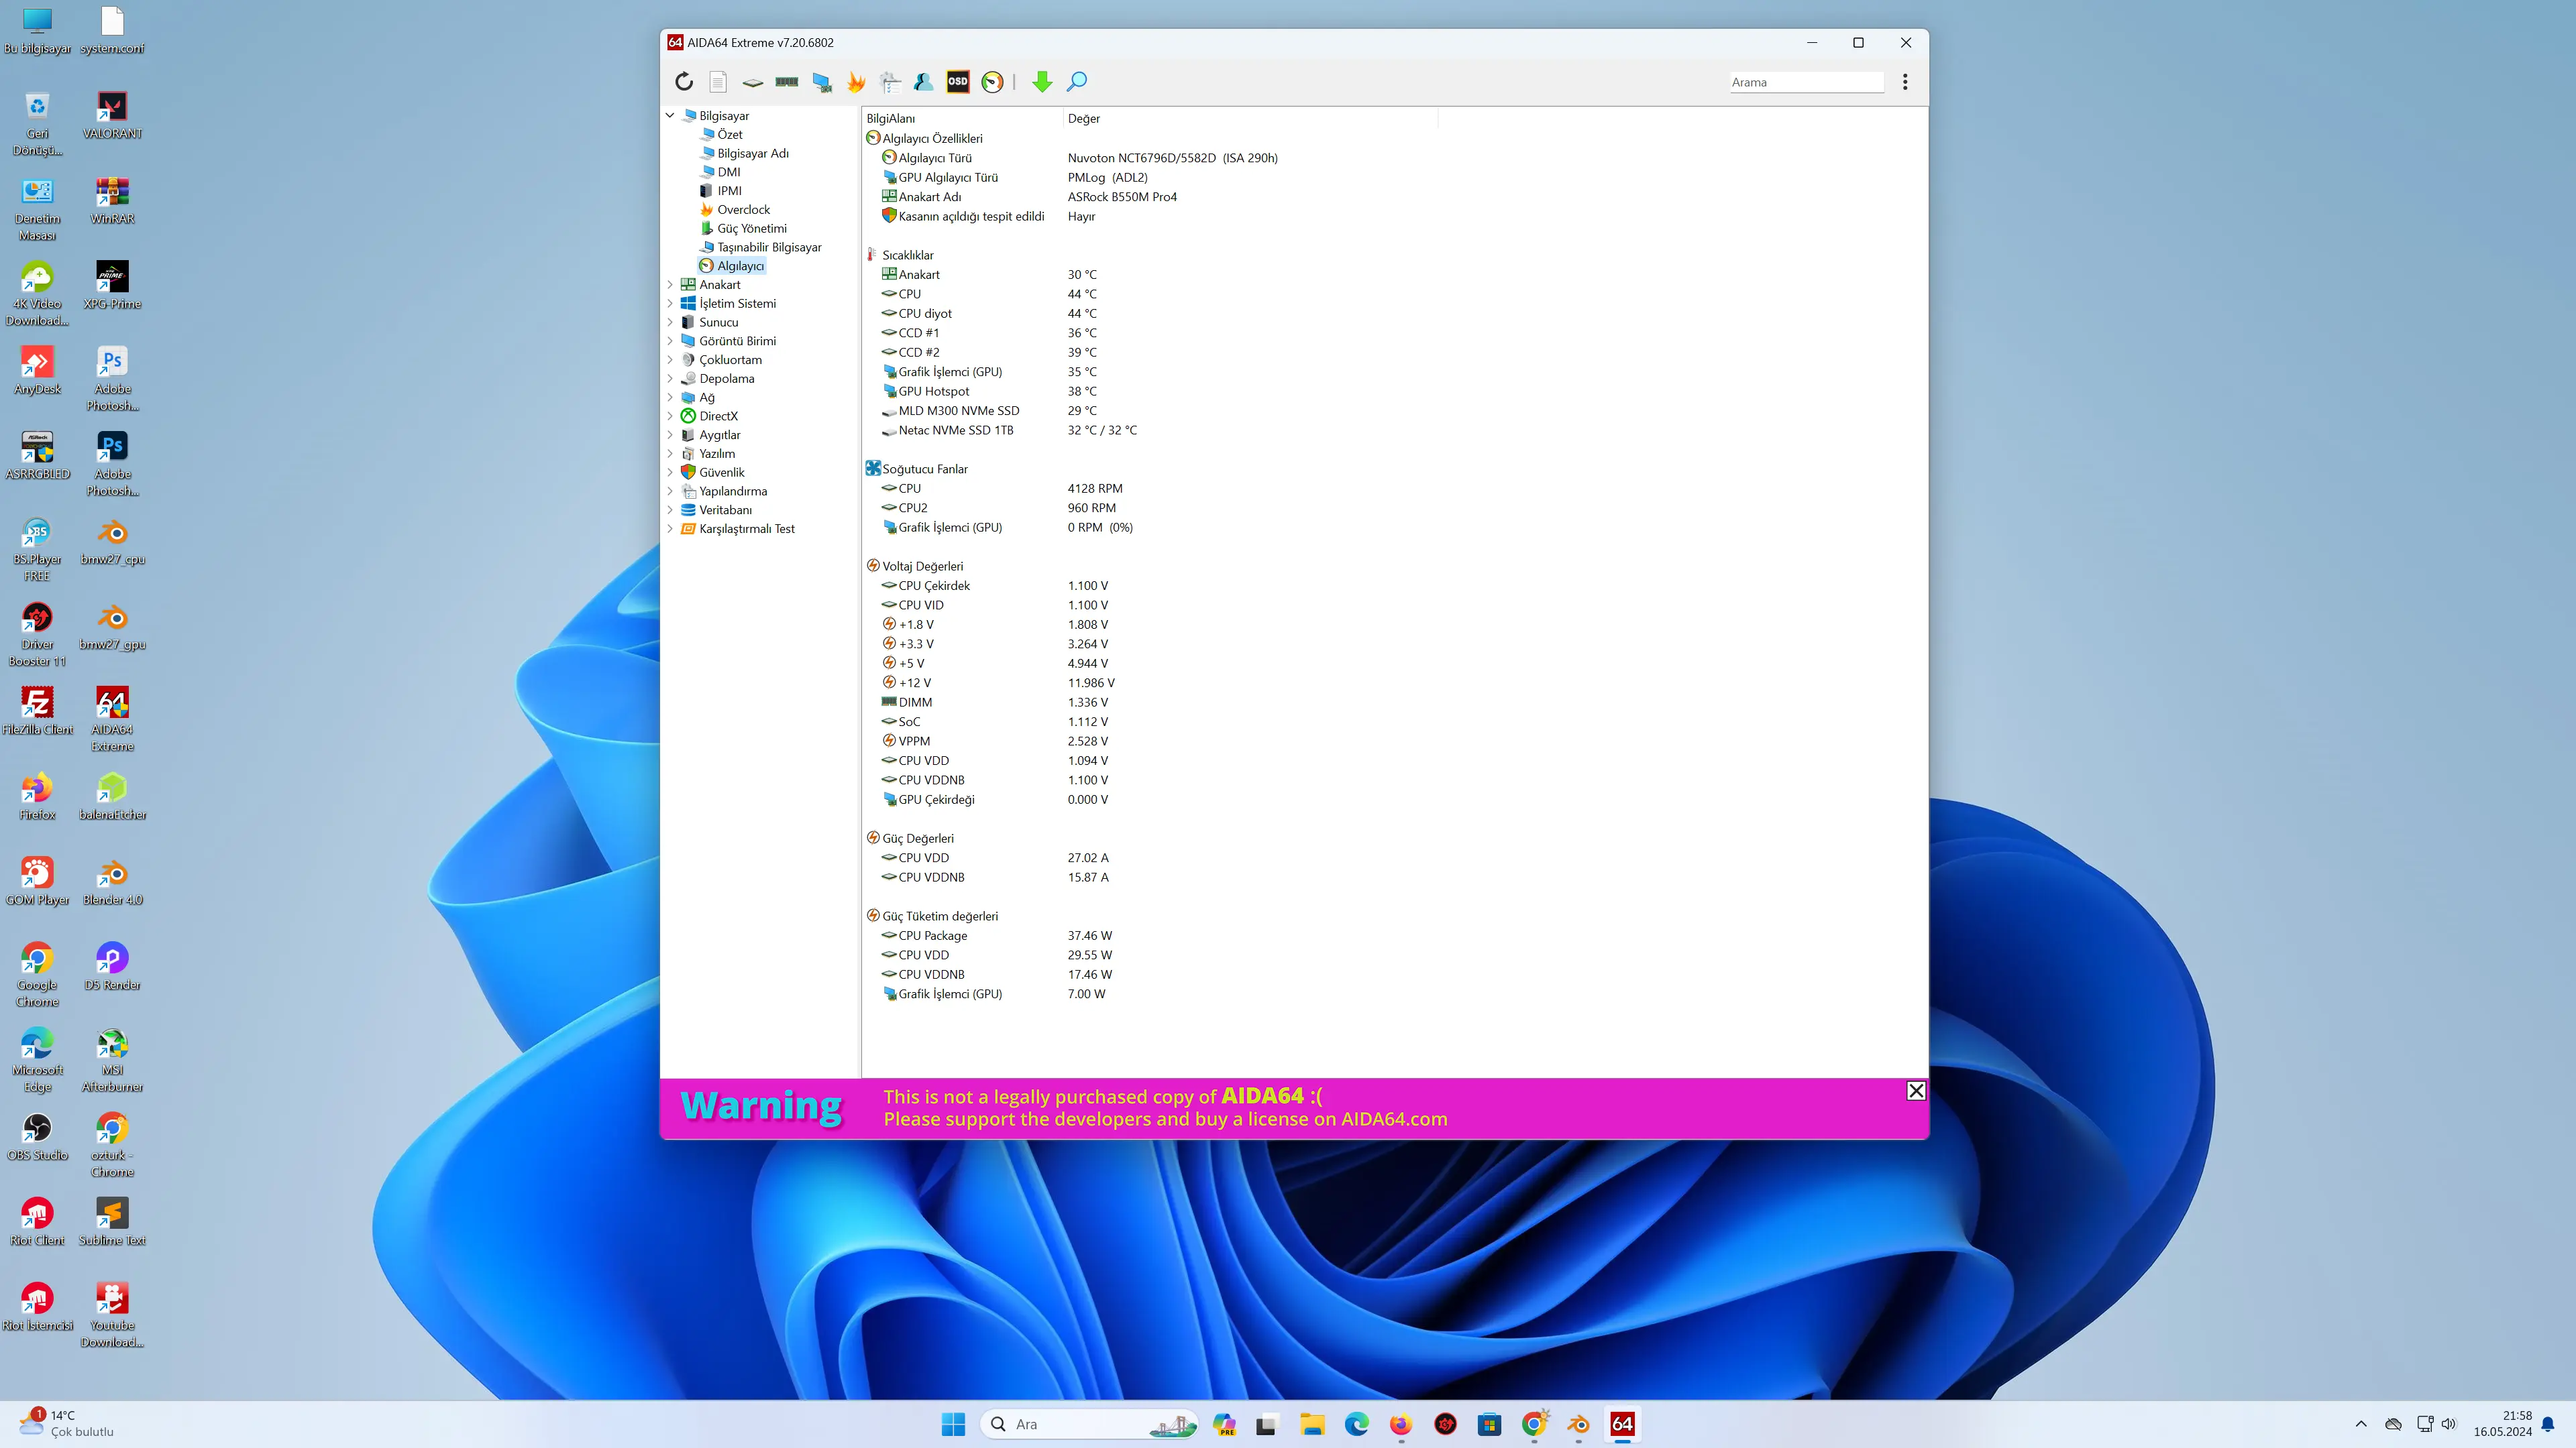Collapse the Bilgisayar tree node
Viewport: 2576px width, 1448px height.
670,116
